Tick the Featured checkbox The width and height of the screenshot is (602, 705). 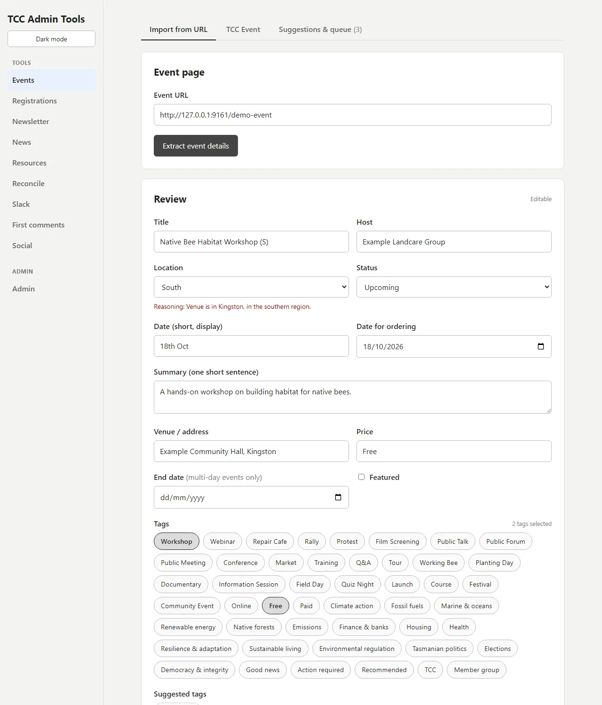point(361,477)
